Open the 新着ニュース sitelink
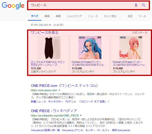 pyautogui.click(x=39, y=102)
